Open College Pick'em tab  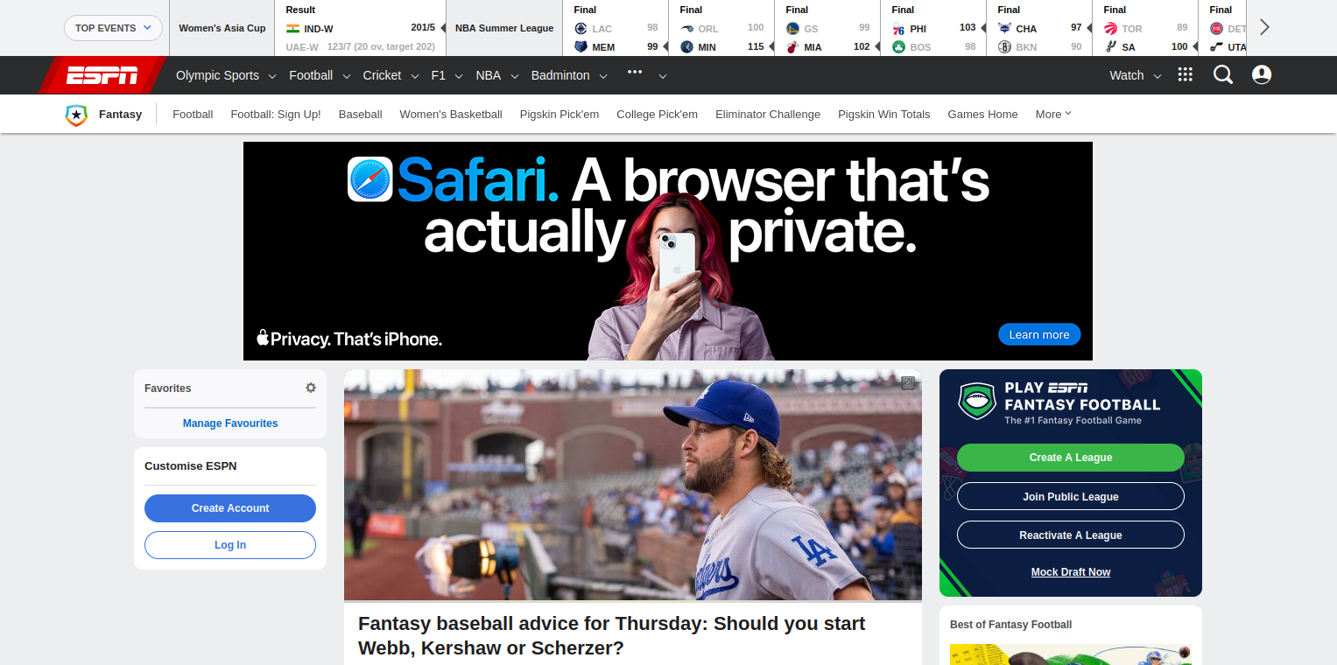(658, 115)
